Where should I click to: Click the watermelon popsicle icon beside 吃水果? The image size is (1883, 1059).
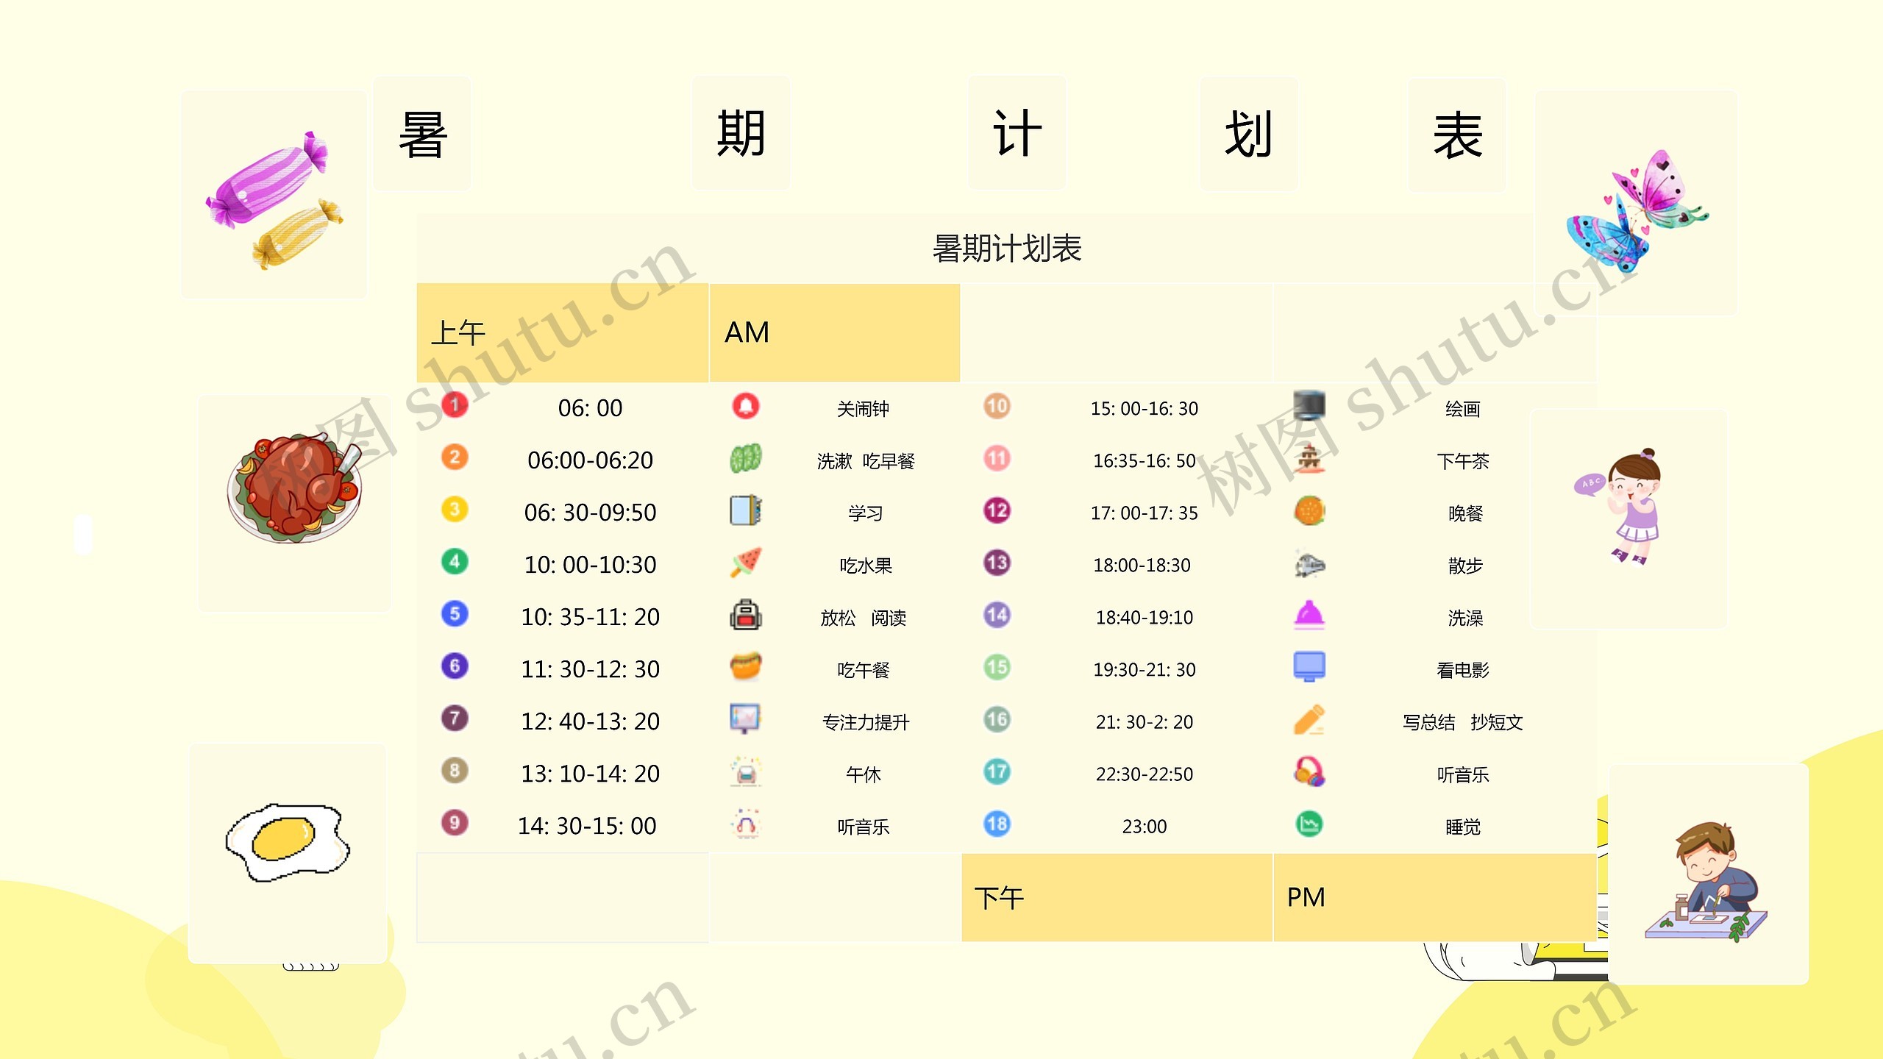(746, 563)
